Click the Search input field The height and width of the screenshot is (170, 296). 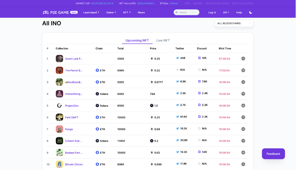pyautogui.click(x=186, y=12)
